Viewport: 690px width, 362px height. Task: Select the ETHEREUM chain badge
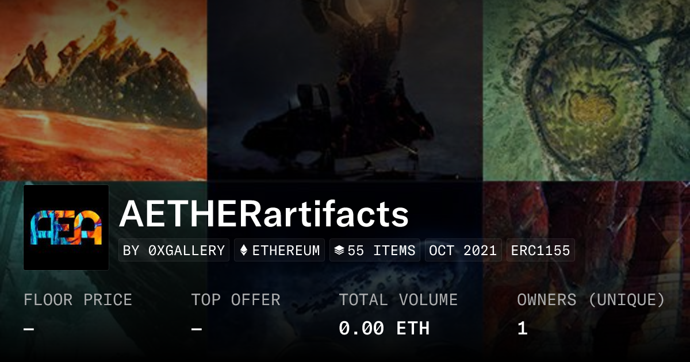[279, 251]
